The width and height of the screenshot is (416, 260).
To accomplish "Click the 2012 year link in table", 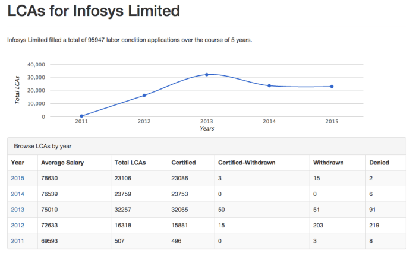I will [17, 226].
